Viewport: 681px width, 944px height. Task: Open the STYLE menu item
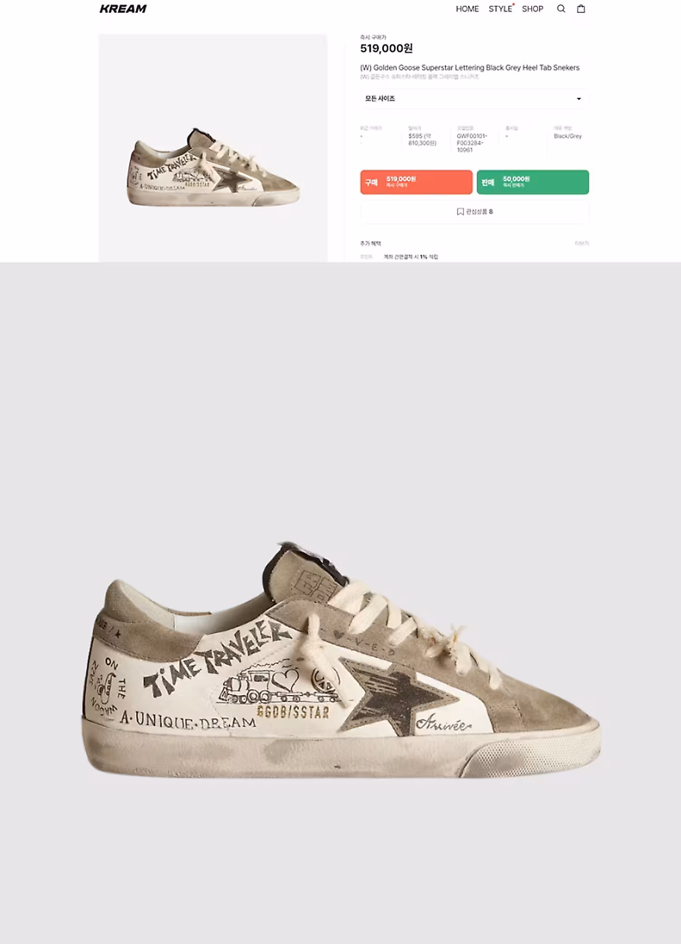pos(500,9)
